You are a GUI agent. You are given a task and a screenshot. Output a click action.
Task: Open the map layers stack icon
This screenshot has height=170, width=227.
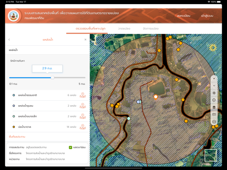click(214, 107)
